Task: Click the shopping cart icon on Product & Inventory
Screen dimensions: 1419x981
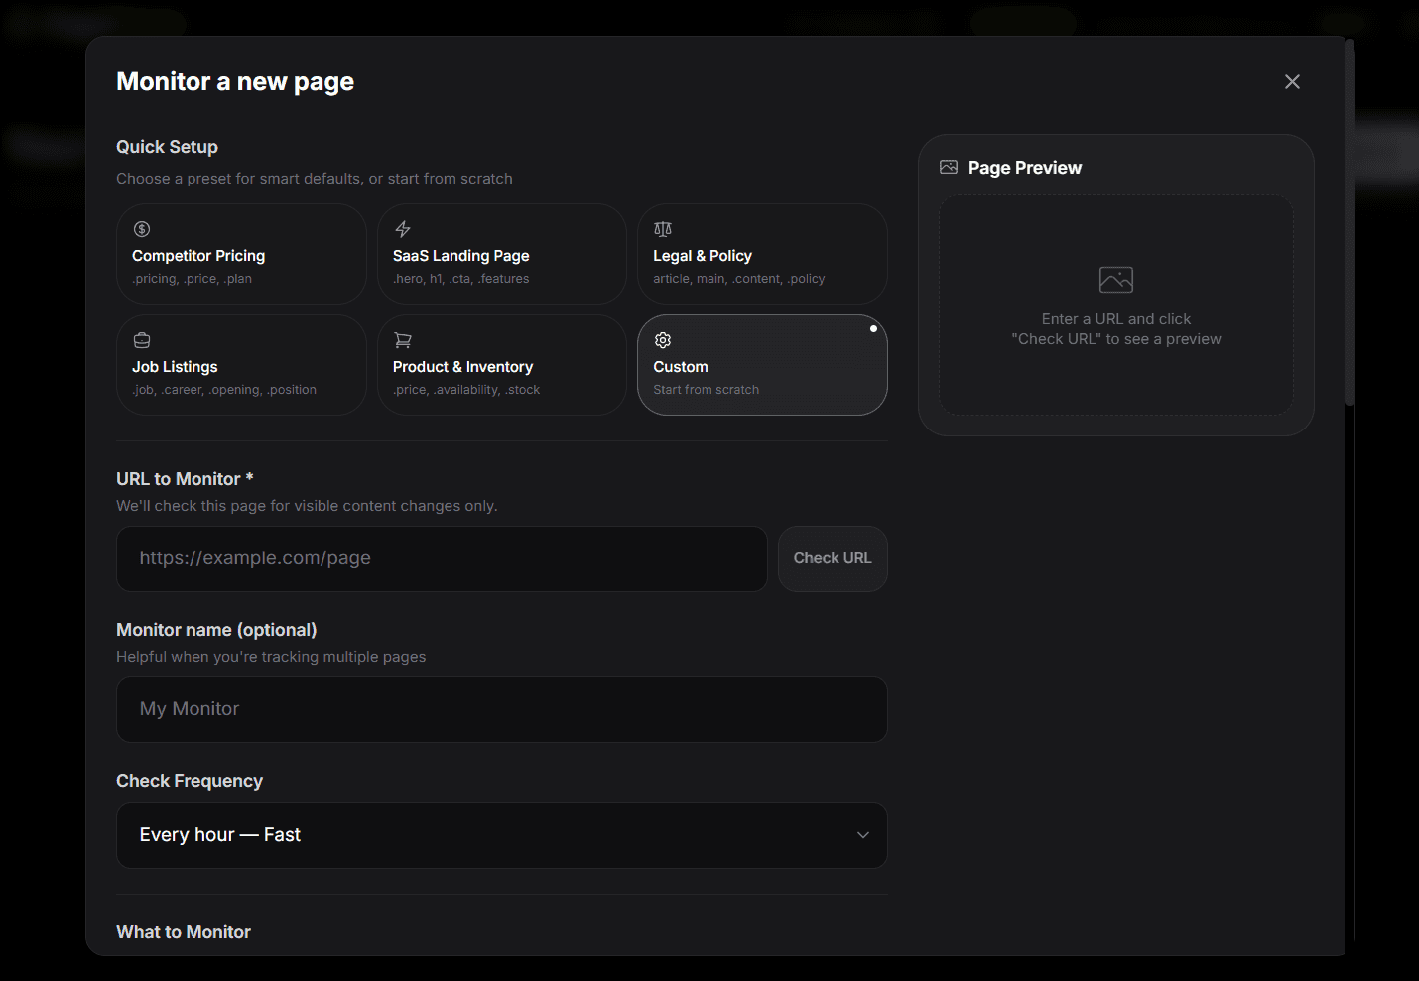Action: coord(402,339)
